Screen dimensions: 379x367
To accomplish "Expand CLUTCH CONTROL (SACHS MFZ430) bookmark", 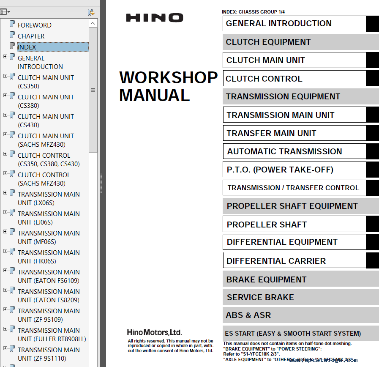I will (5, 173).
